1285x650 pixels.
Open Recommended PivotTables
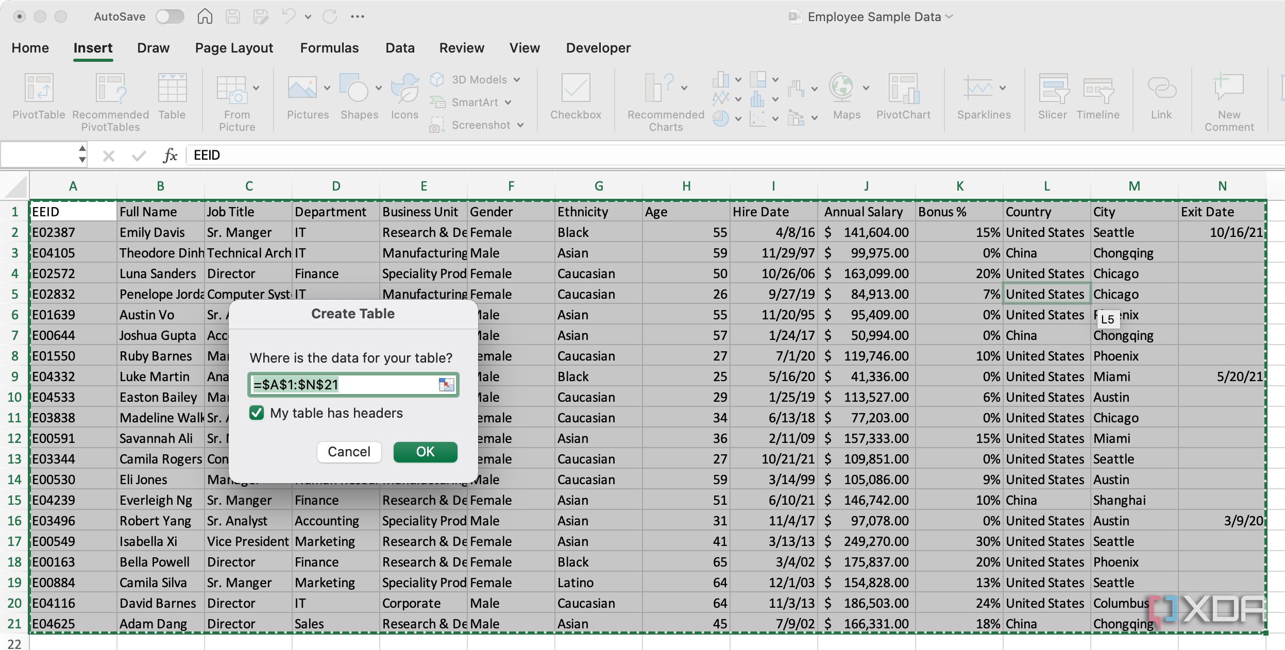coord(110,102)
